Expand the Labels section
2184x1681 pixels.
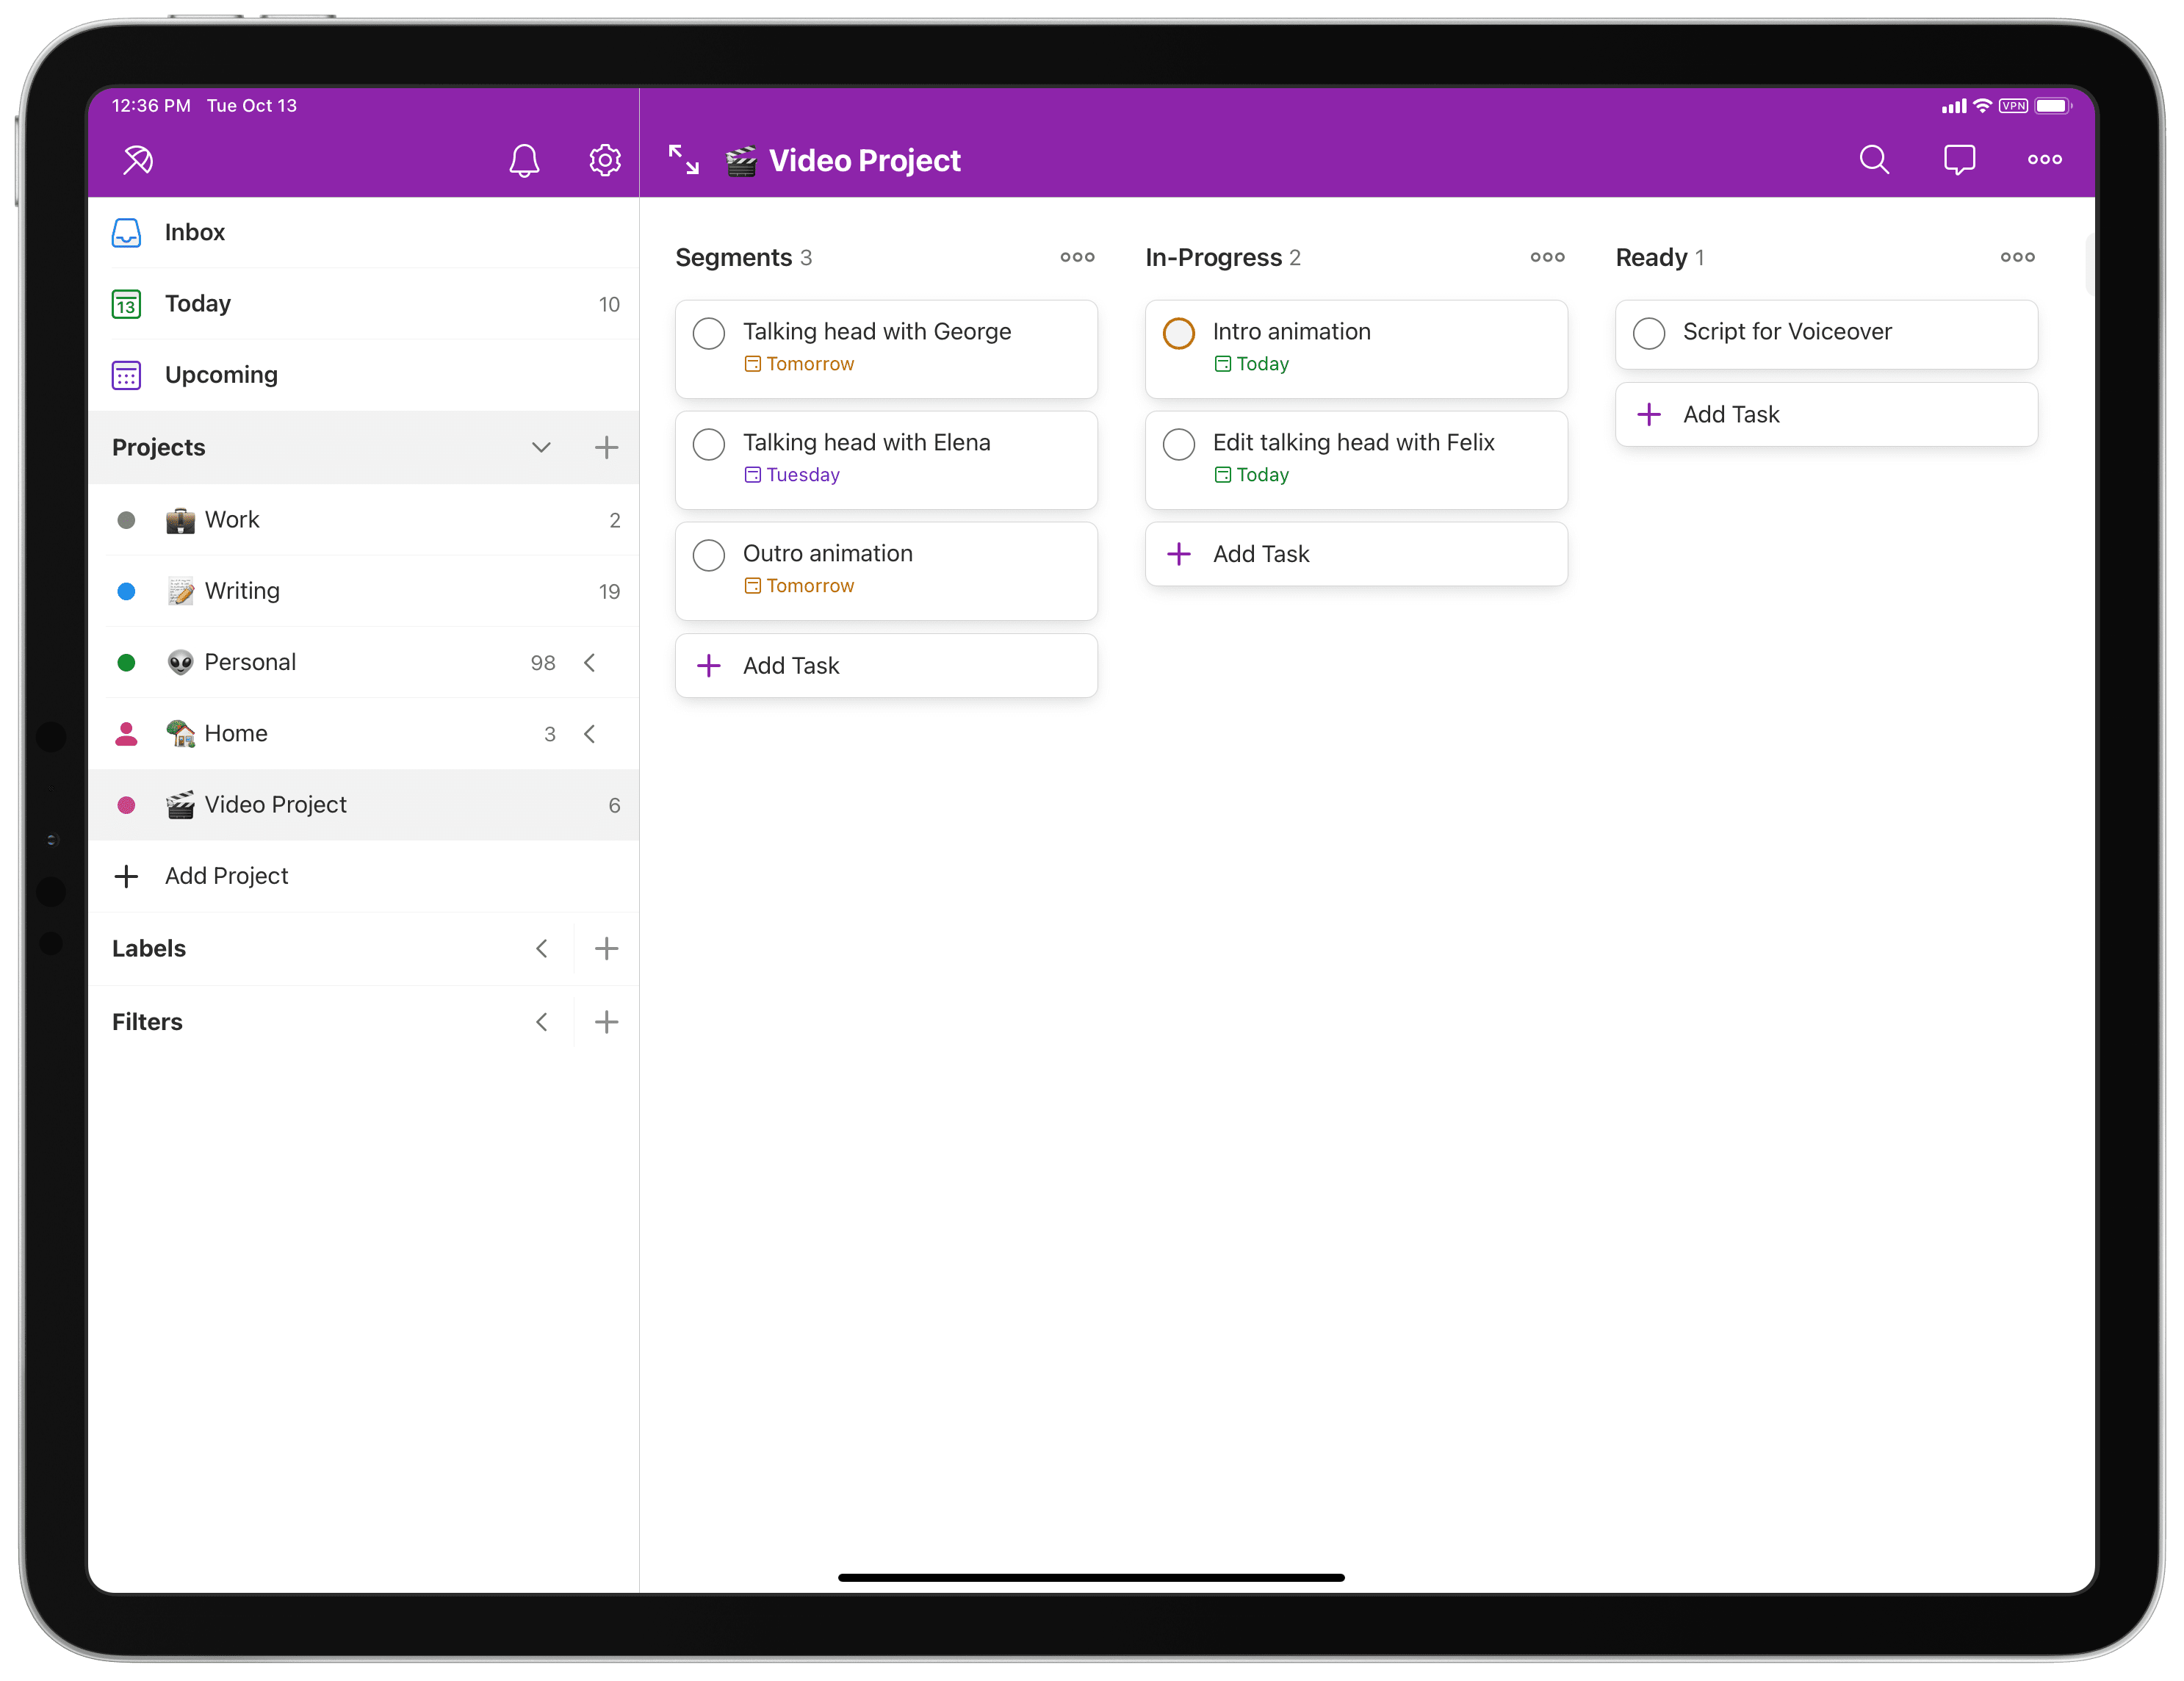point(542,949)
